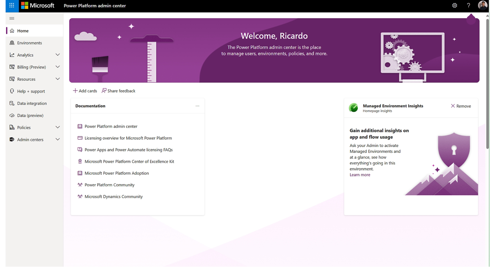Click the Help + support headset icon
495x267 pixels.
(12, 91)
